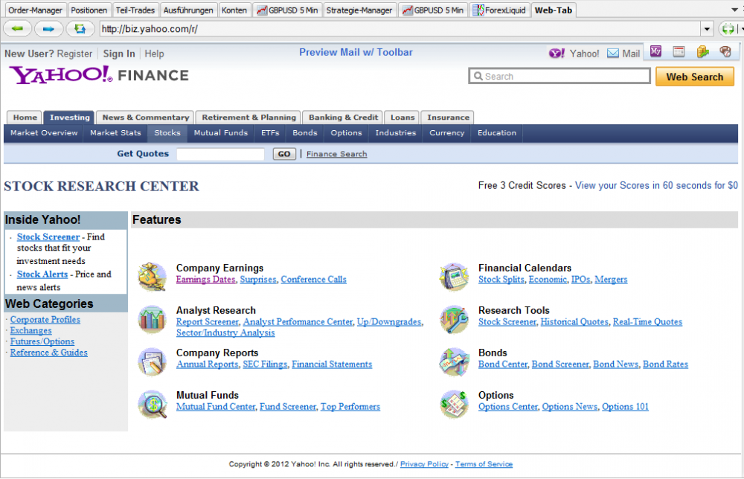The height and width of the screenshot is (479, 744).
Task: Click the ForexLiquid tab icon
Action: click(x=478, y=10)
